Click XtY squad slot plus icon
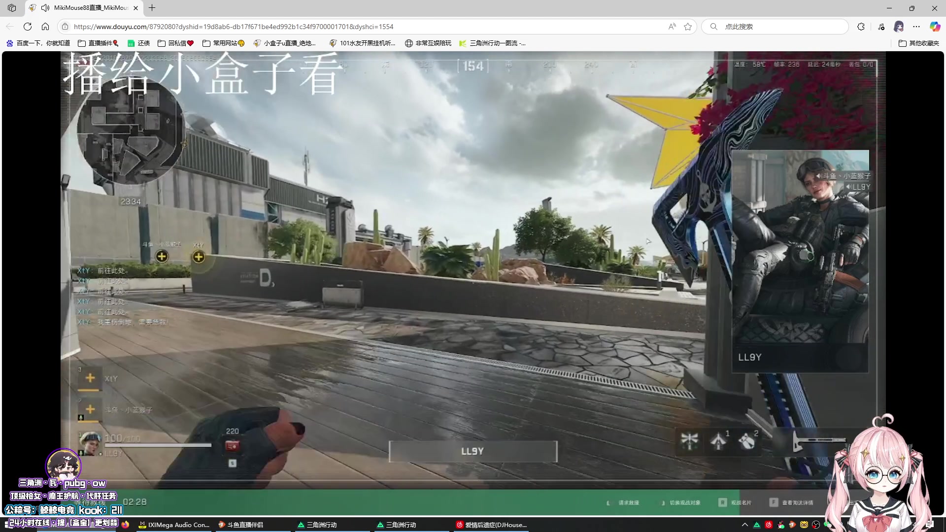 90,378
